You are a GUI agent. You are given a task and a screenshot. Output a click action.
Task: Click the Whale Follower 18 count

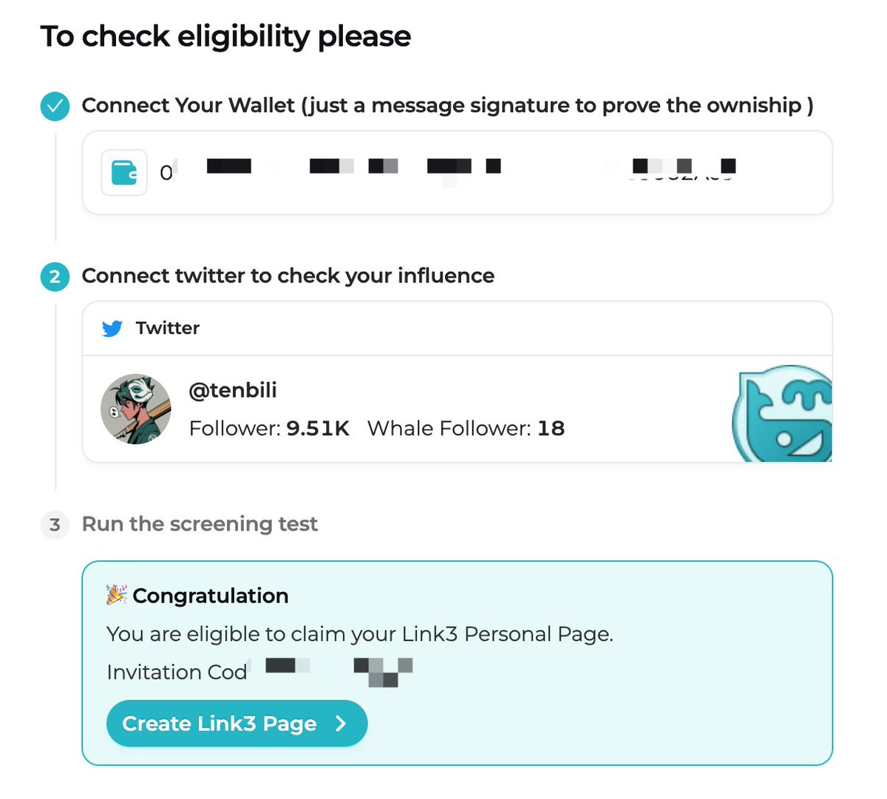point(466,429)
